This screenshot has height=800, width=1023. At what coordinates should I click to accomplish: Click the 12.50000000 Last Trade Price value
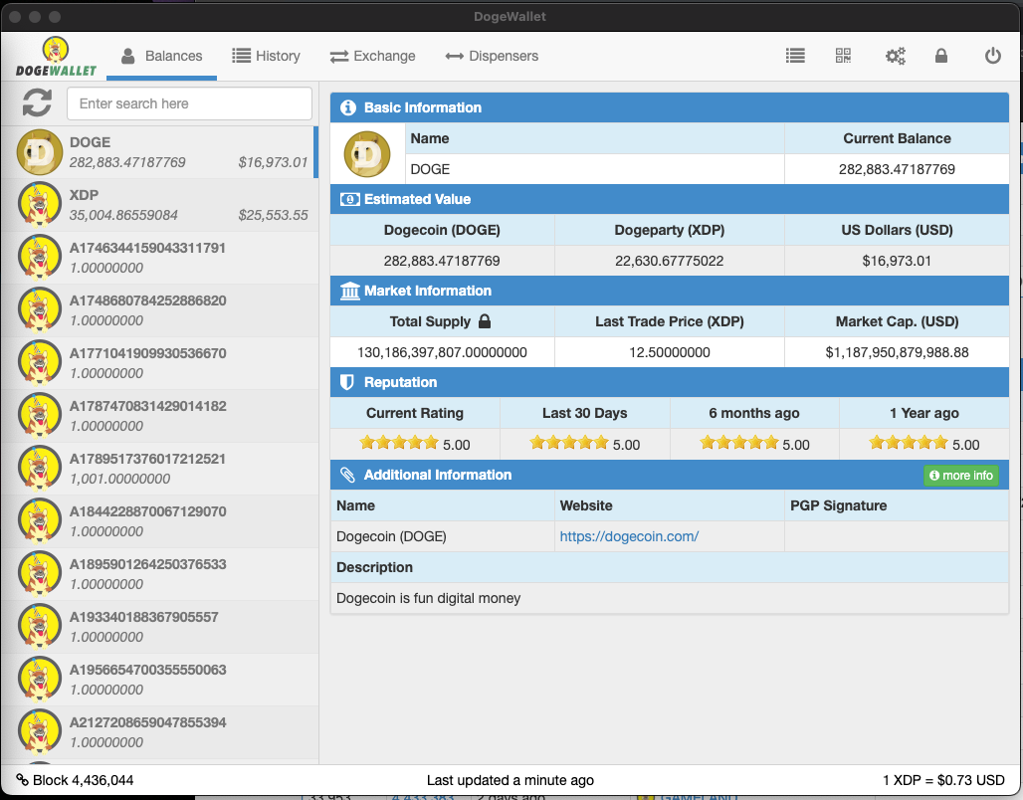[x=670, y=352]
